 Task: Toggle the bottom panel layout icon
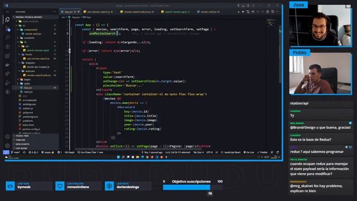pos(243,6)
